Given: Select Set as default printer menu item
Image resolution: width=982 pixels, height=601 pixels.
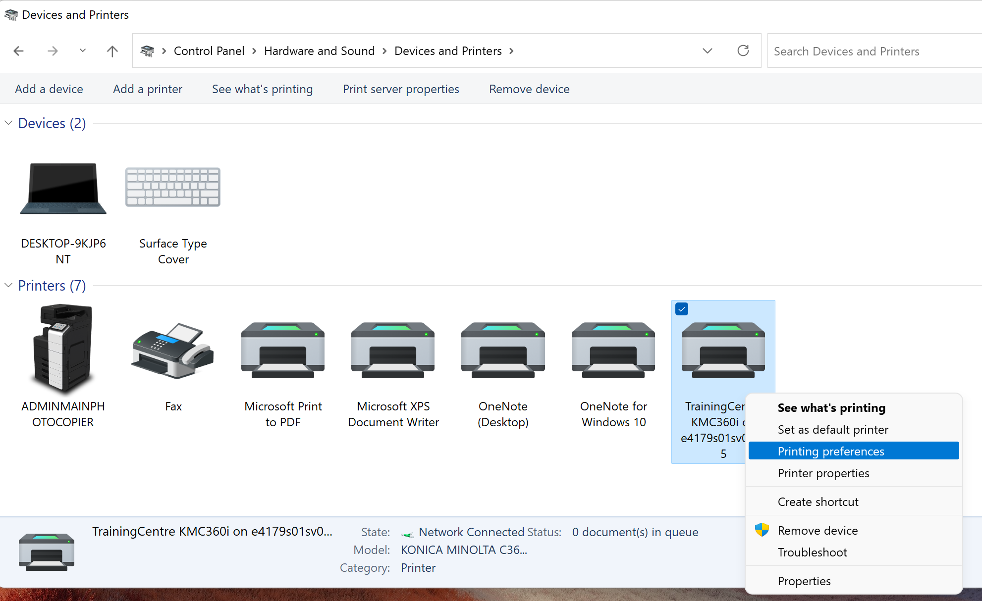Looking at the screenshot, I should [832, 429].
